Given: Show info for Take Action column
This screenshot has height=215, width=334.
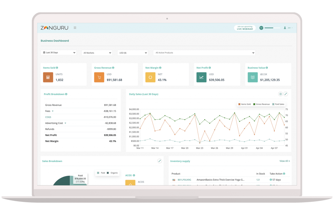Looking at the screenshot, I should [x=284, y=174].
